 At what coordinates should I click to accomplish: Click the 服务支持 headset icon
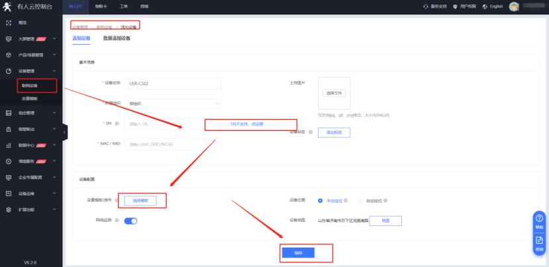tap(426, 6)
